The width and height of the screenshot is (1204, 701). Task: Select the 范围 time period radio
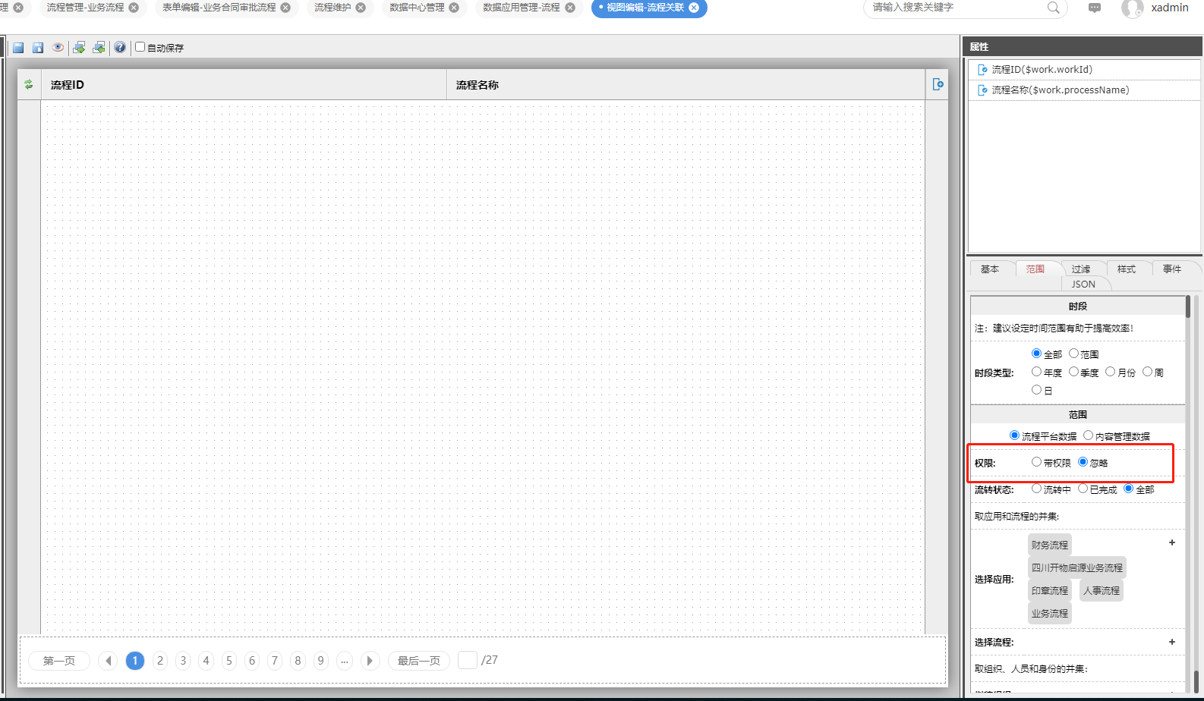click(1073, 354)
